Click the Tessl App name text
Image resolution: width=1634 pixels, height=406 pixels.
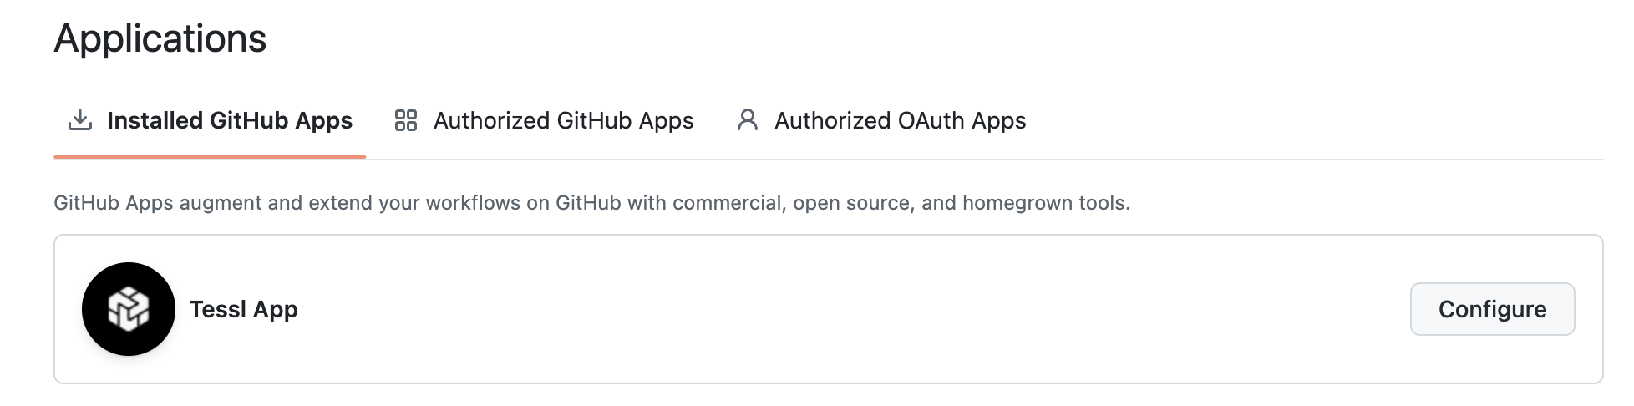pyautogui.click(x=244, y=310)
